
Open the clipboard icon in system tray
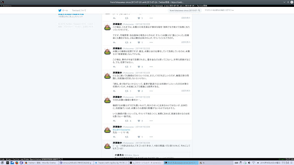(241, 163)
